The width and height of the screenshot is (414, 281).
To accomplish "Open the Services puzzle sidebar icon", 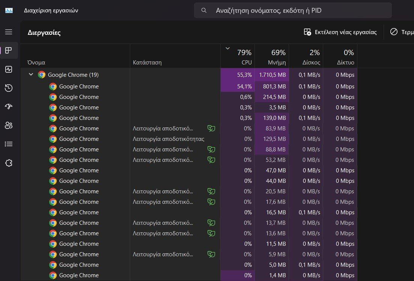I will (9, 163).
